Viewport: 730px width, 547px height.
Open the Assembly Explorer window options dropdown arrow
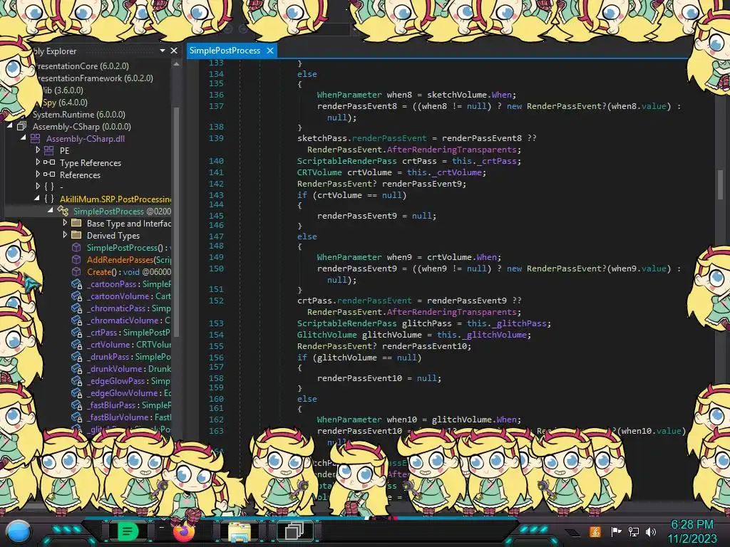163,51
